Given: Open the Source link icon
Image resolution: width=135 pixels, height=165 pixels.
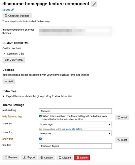Looking at the screenshot, I should [x=13, y=10].
